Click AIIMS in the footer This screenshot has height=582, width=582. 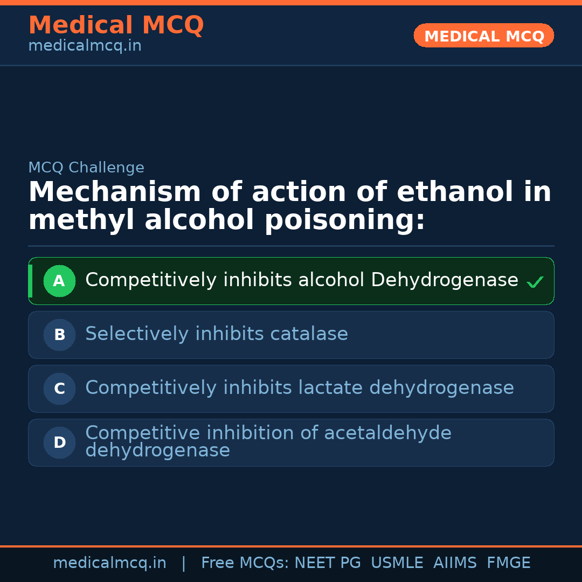455,563
